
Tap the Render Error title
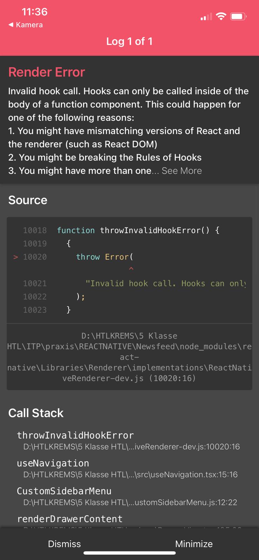[47, 72]
